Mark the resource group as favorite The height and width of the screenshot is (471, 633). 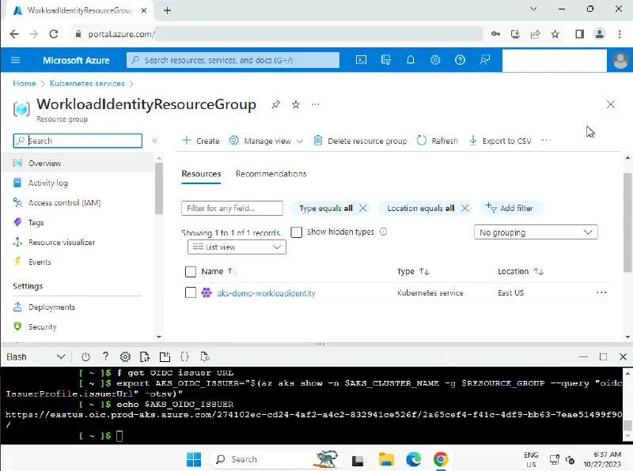pos(296,104)
